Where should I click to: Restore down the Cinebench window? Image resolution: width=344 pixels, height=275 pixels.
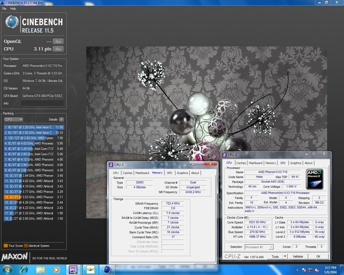pos(327,2)
